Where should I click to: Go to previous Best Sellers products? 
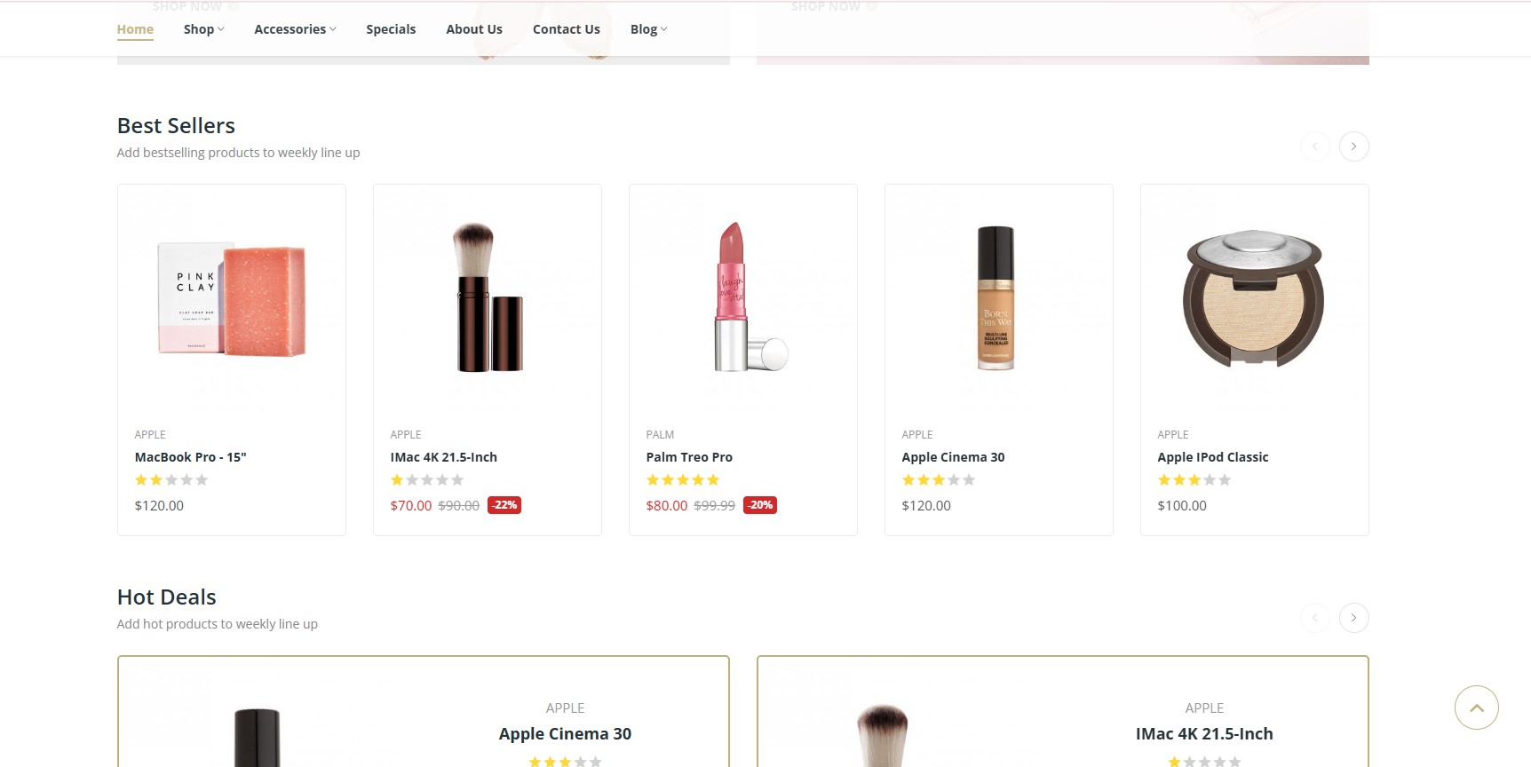point(1315,146)
